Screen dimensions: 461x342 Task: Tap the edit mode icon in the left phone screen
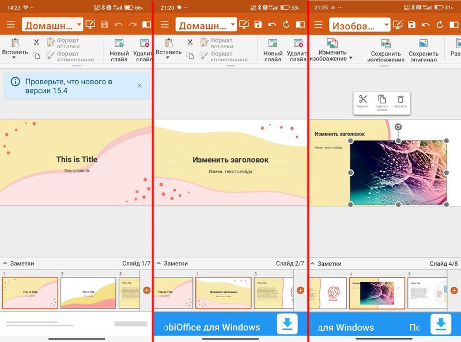coord(90,24)
